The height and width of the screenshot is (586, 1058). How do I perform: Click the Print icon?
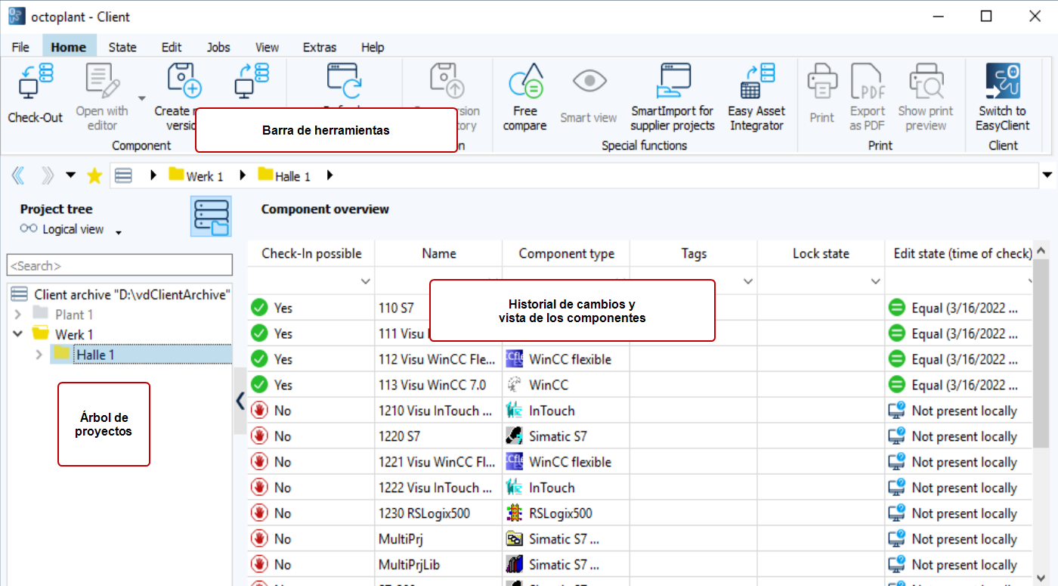[822, 82]
